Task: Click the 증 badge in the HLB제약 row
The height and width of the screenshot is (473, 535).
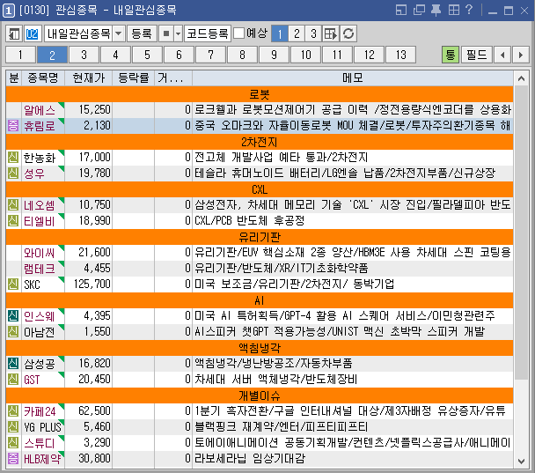Action: [x=13, y=458]
